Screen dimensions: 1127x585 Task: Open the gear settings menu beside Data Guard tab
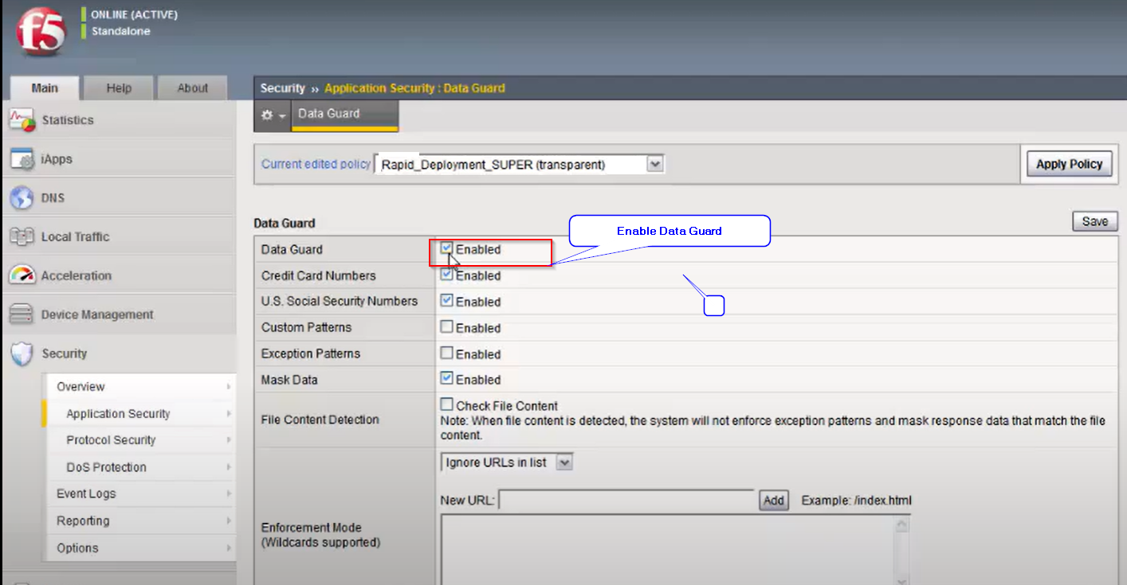[x=273, y=115]
